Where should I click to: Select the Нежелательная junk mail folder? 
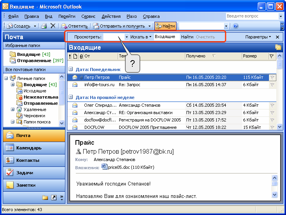pyautogui.click(x=38, y=97)
